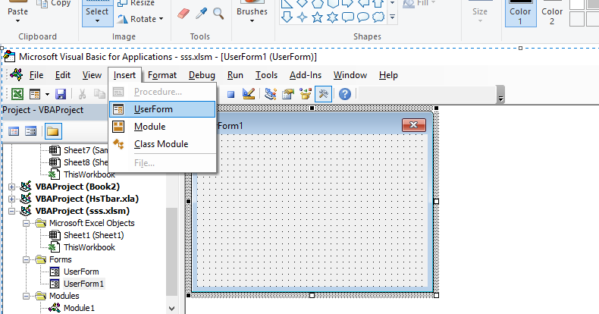
Task: Click the Resize button
Action: point(136,3)
